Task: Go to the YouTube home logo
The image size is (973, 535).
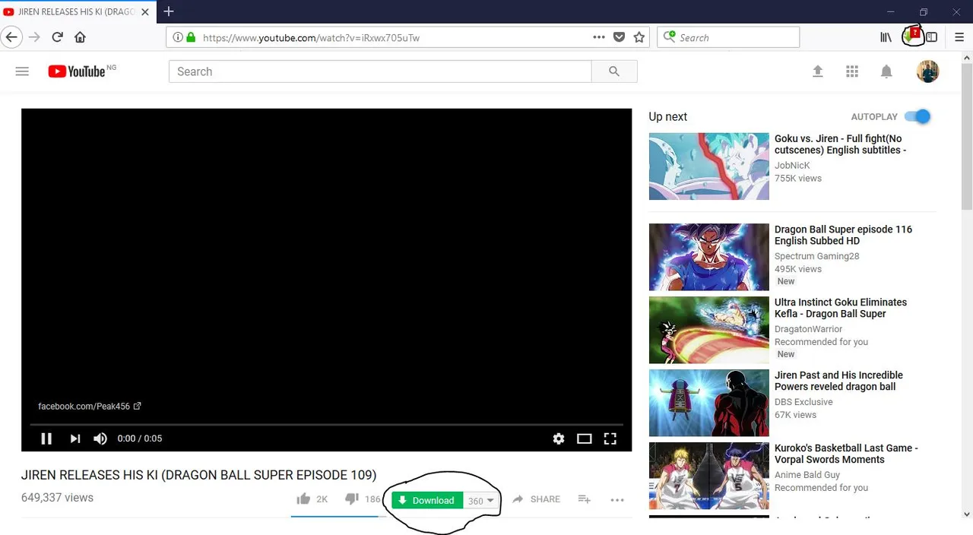Action: click(77, 71)
